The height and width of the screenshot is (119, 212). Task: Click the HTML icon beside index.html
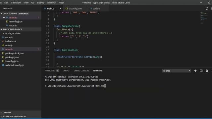coord(3,41)
